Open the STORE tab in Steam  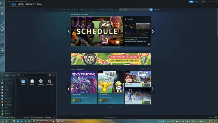tap(14, 4)
